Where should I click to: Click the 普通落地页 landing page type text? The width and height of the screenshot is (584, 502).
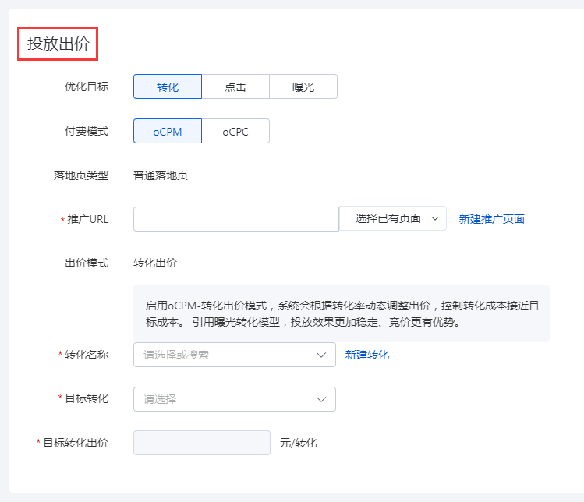coord(161,175)
